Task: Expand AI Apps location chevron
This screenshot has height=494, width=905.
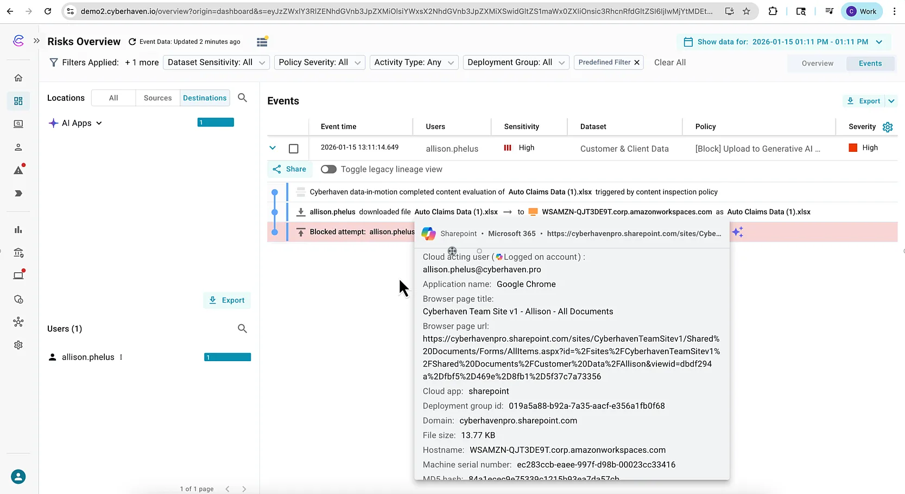Action: [99, 123]
